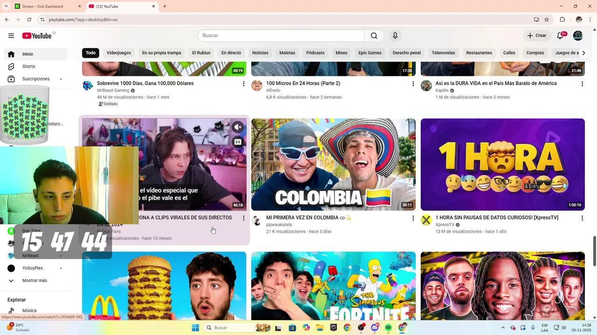Click the page vertical scrollbar thumb
The height and width of the screenshot is (335, 597).
594,251
